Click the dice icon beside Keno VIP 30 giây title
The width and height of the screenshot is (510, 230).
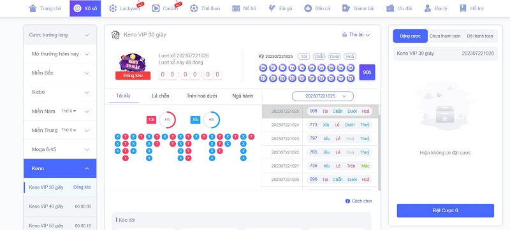[115, 35]
